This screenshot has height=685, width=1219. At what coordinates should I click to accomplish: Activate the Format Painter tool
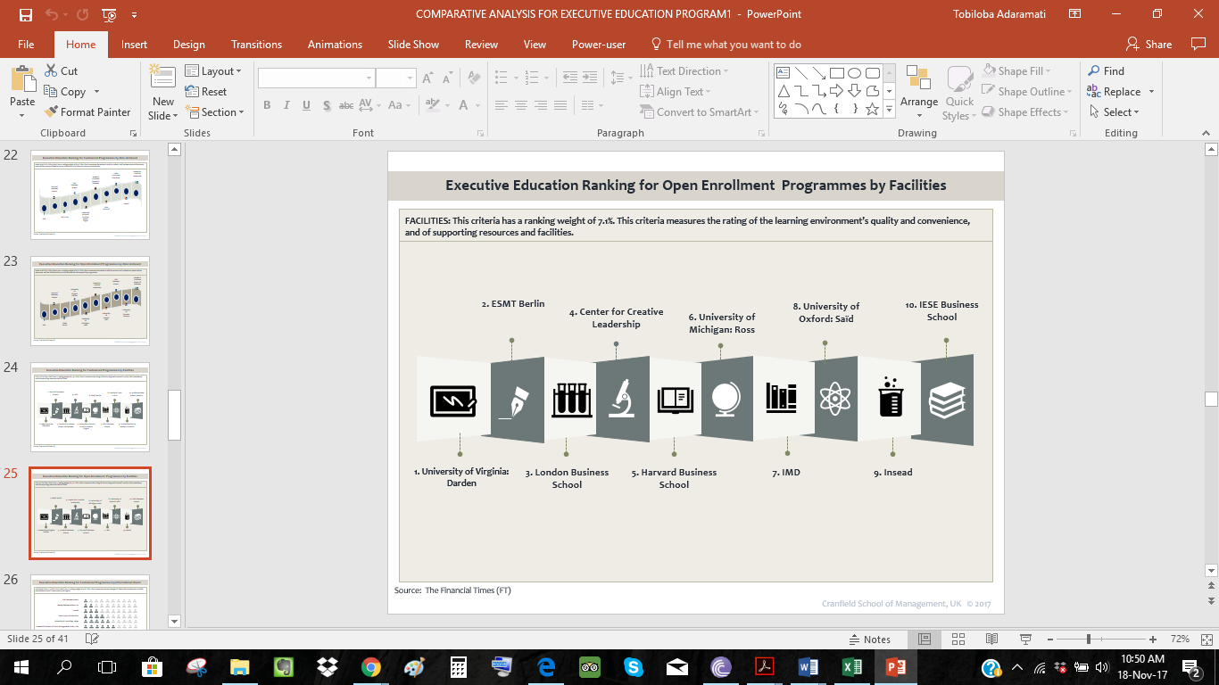click(x=87, y=112)
